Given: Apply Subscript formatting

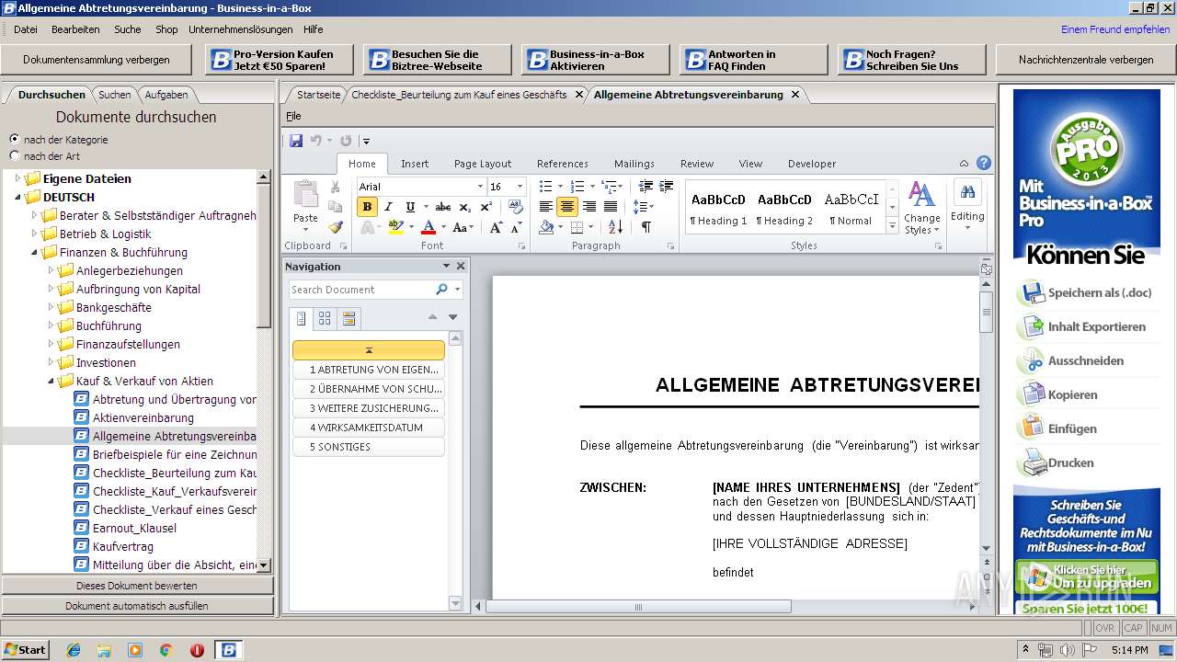Looking at the screenshot, I should tap(464, 207).
